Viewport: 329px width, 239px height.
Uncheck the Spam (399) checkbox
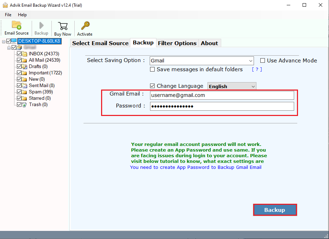19,92
